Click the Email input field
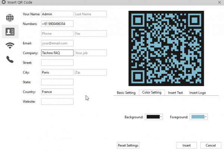224x151 pixels. (57, 43)
